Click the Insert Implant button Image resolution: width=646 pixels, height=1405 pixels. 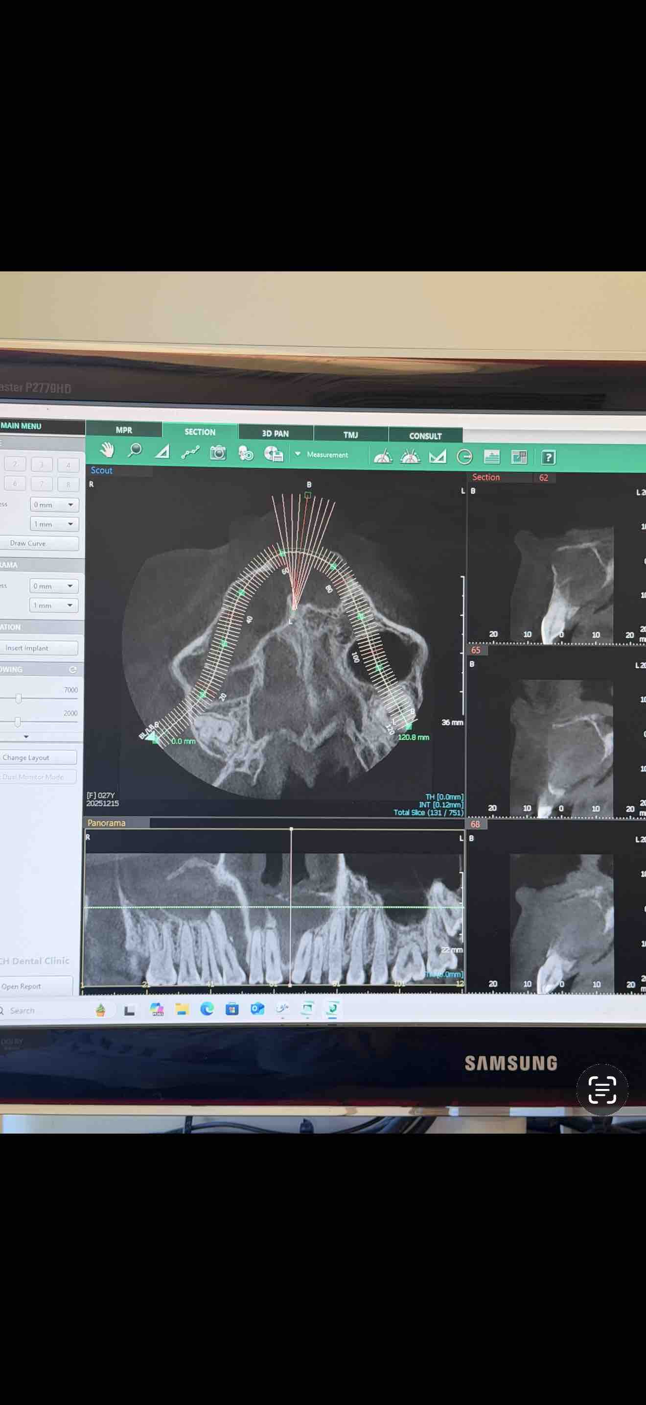pyautogui.click(x=39, y=648)
